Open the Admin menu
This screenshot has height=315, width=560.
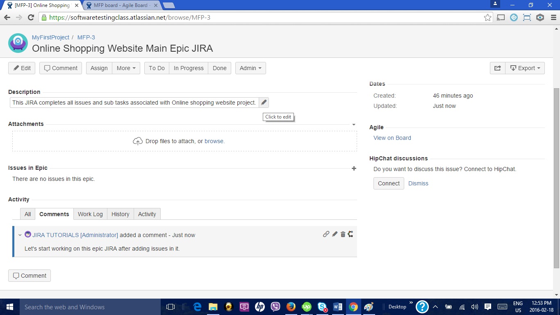250,68
